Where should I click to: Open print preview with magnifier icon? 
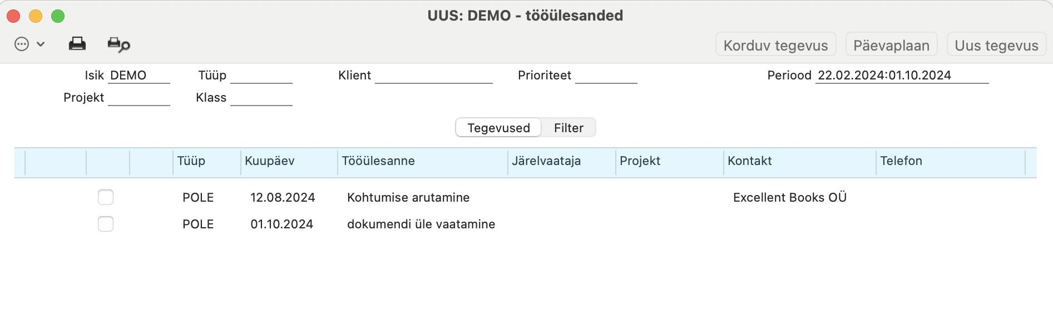[x=118, y=44]
